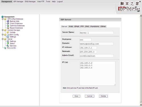Click the Domain input field
The height and width of the screenshot is (107, 142).
click(97, 44)
